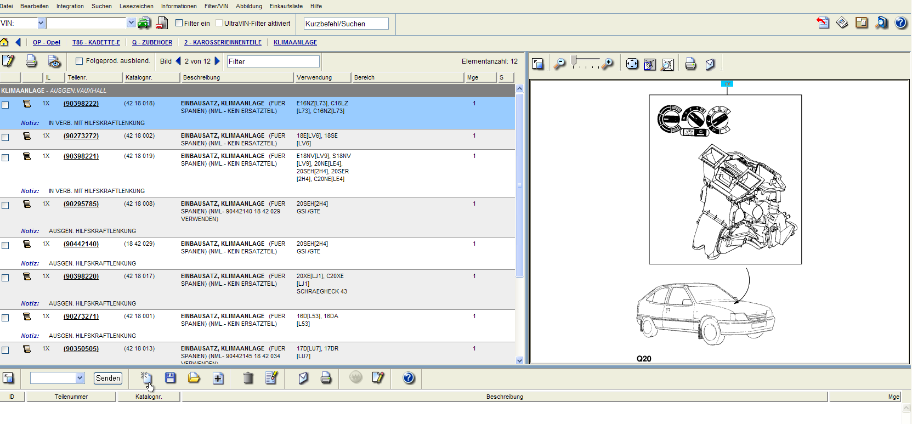This screenshot has width=912, height=424.
Task: Click the illustration zoom slider handle
Action: click(x=574, y=60)
